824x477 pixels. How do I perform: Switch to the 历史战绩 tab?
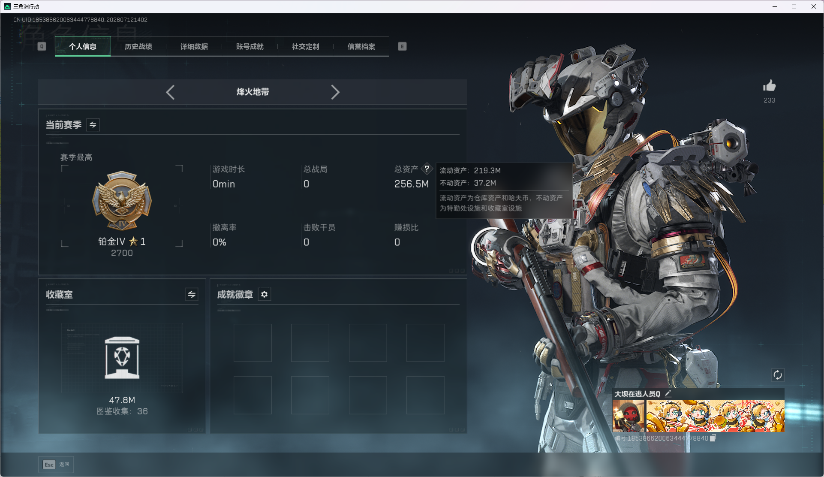pos(138,46)
